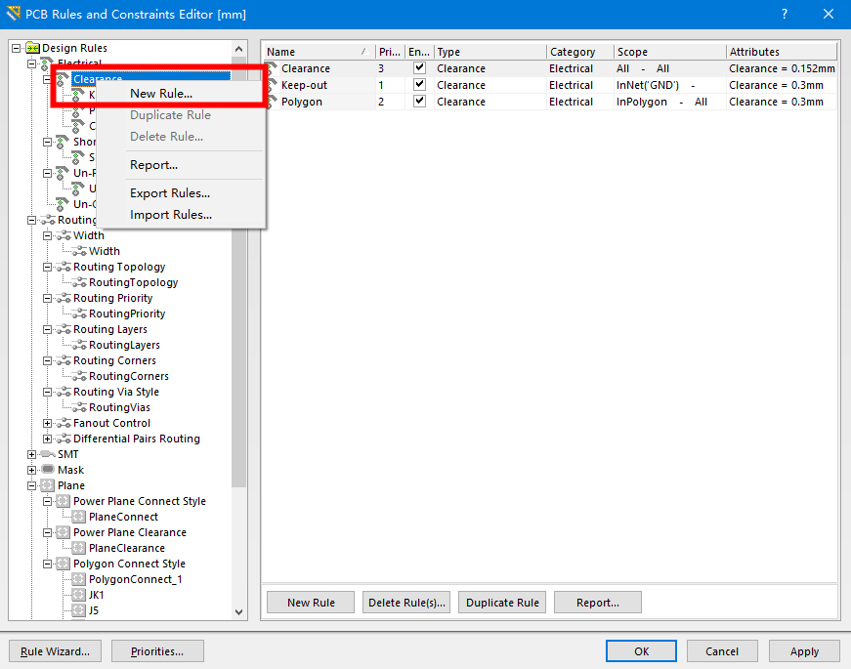Image resolution: width=851 pixels, height=669 pixels.
Task: Click the Mask category icon
Action: click(48, 470)
